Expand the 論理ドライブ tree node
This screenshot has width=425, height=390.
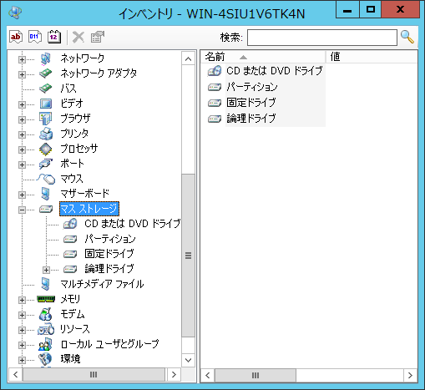click(x=46, y=270)
